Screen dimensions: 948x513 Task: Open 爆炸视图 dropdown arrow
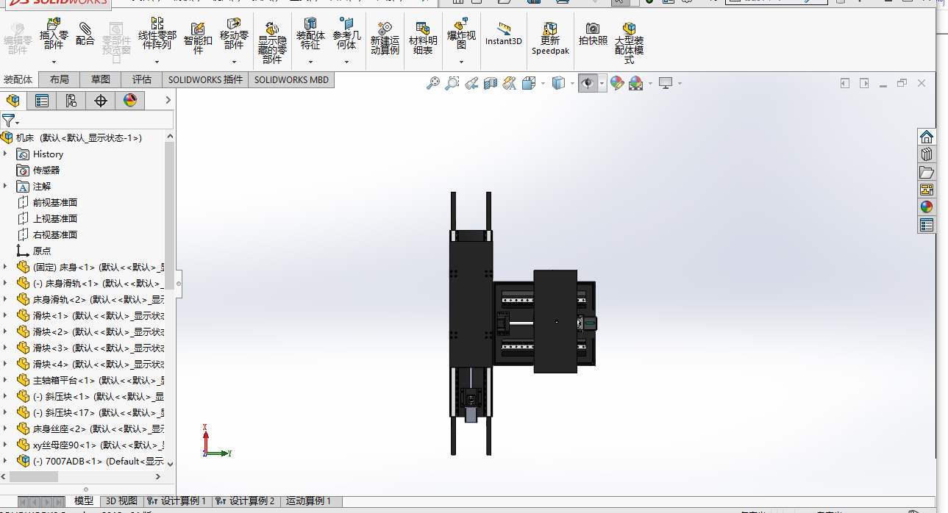pos(461,62)
